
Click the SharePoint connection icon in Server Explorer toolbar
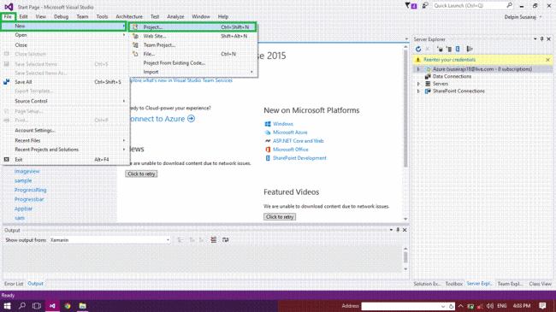[458, 49]
